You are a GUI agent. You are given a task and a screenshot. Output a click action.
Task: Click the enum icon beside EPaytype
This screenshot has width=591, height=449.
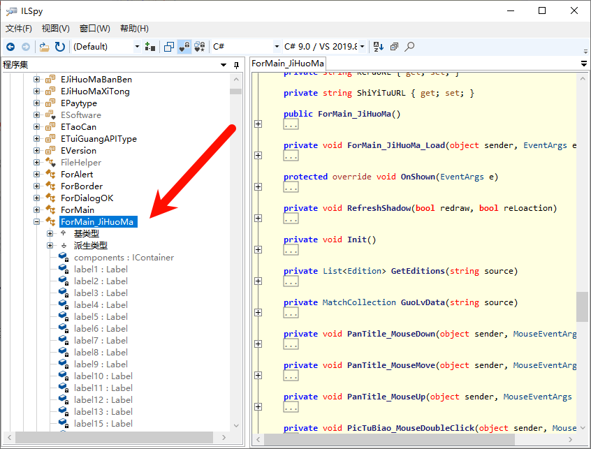tap(50, 103)
